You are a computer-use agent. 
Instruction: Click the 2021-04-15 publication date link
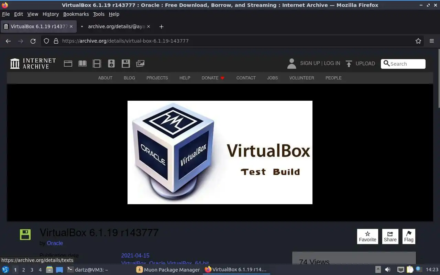coord(135,256)
